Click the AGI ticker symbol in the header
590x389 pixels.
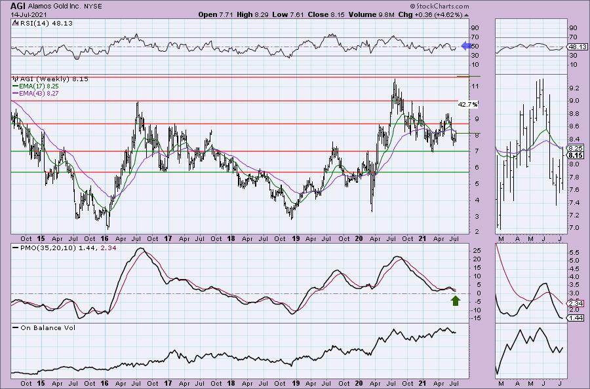18,6
